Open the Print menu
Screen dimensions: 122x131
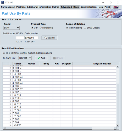(107, 7)
